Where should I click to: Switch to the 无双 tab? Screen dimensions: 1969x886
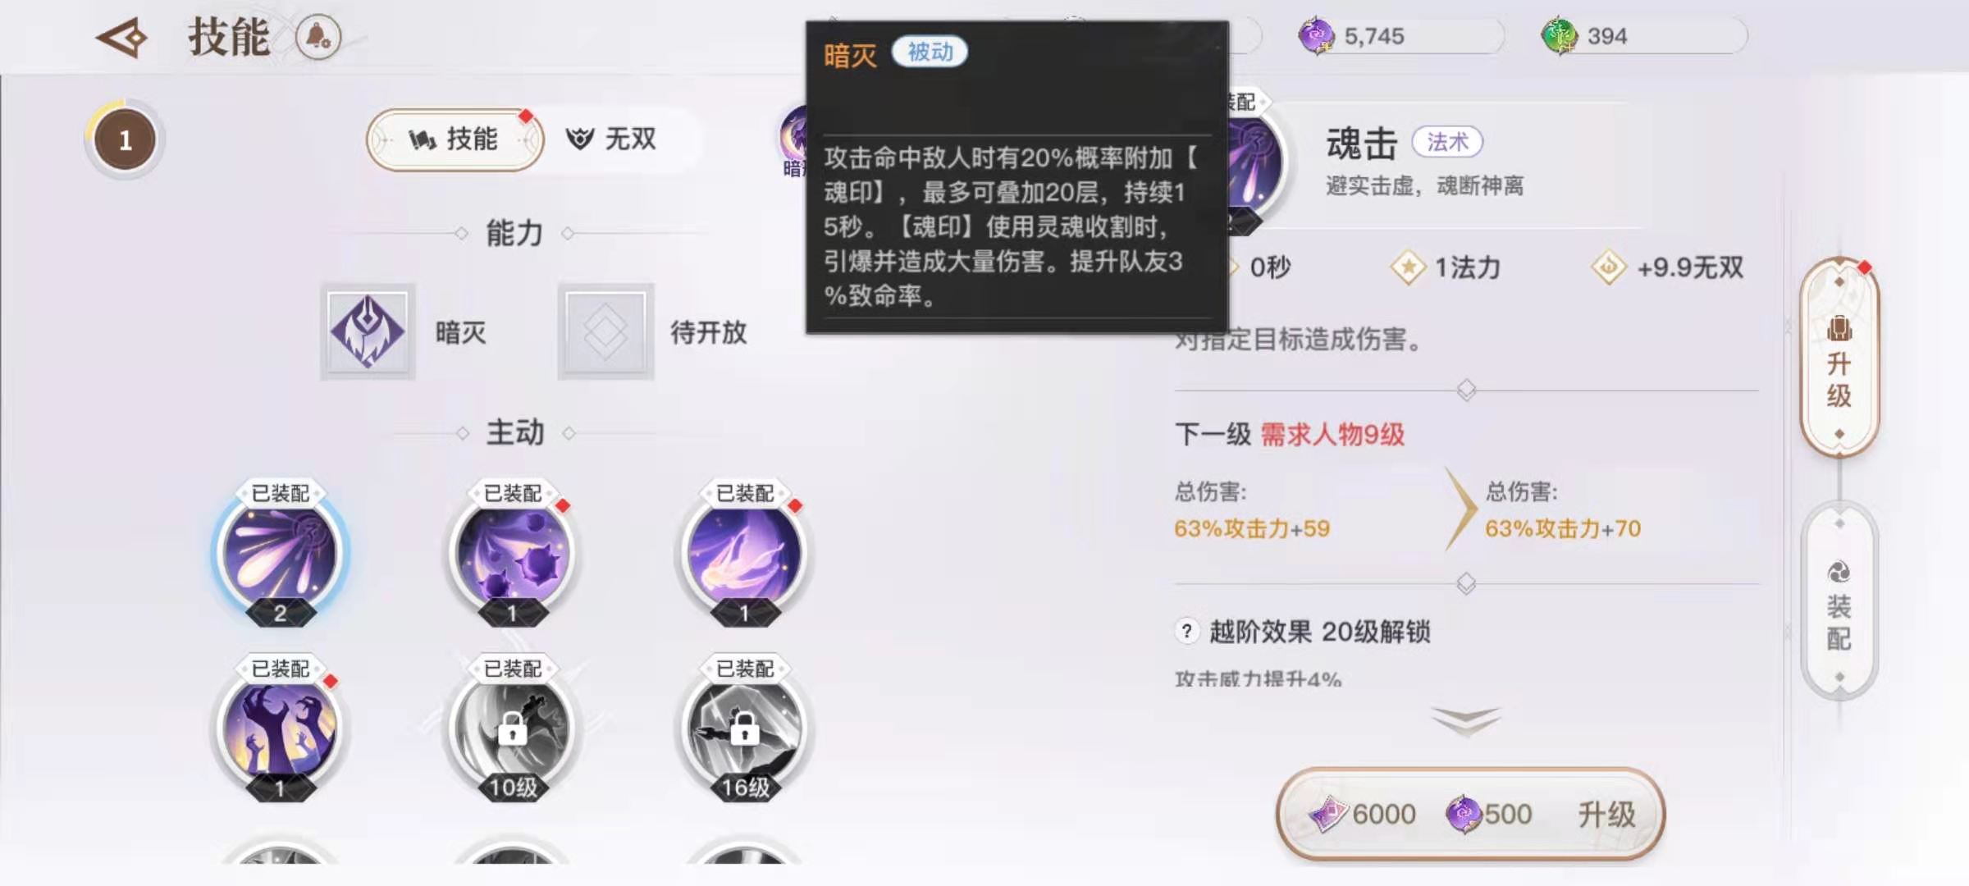pyautogui.click(x=612, y=139)
